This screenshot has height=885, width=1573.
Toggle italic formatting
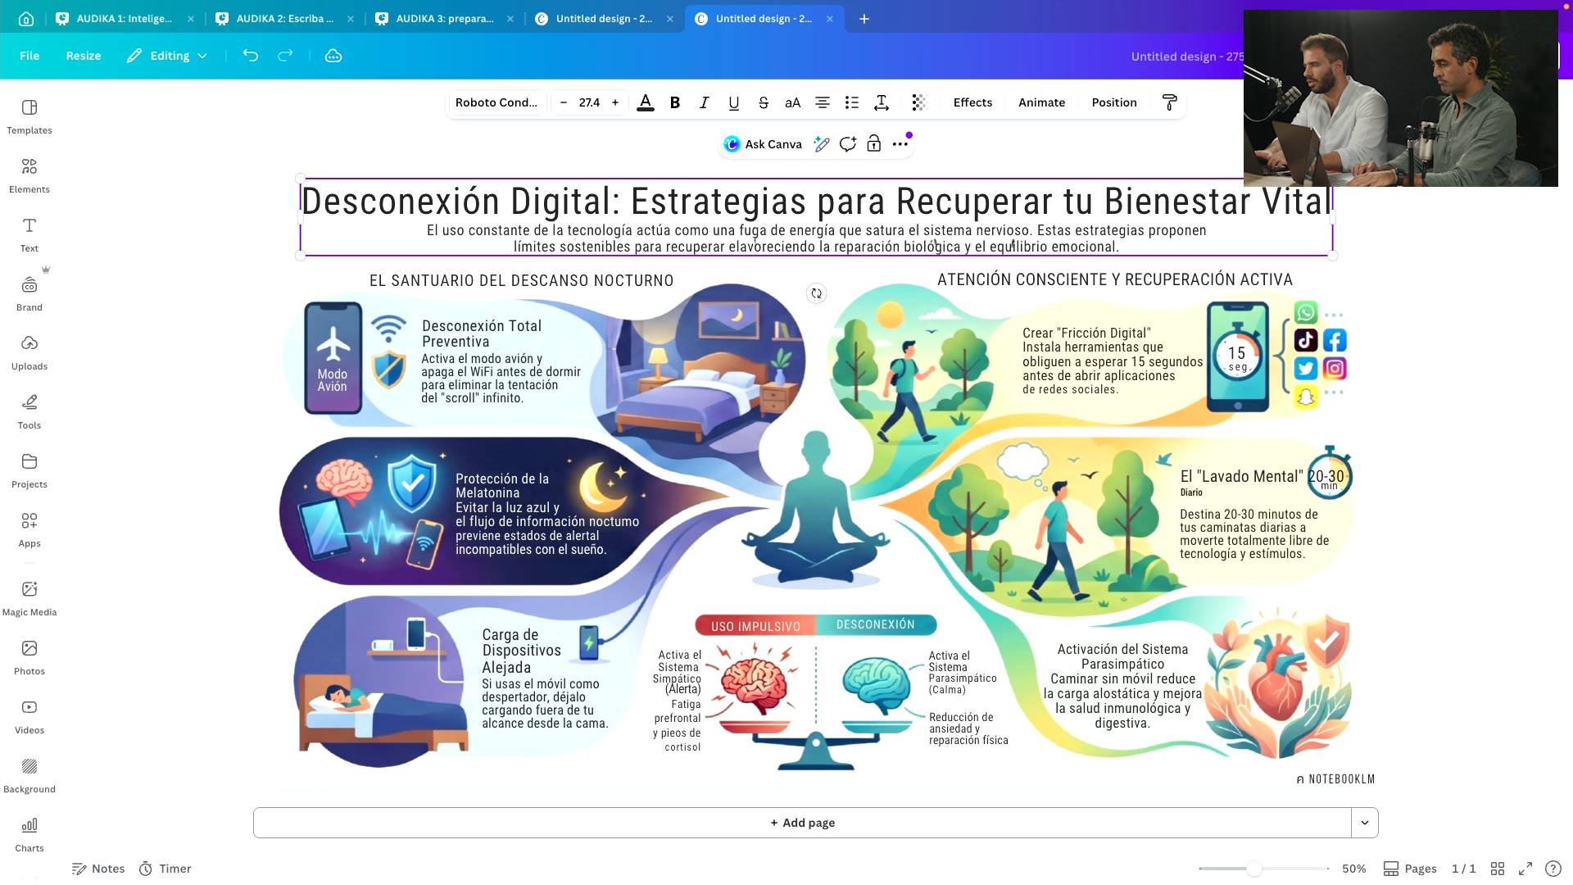705,102
